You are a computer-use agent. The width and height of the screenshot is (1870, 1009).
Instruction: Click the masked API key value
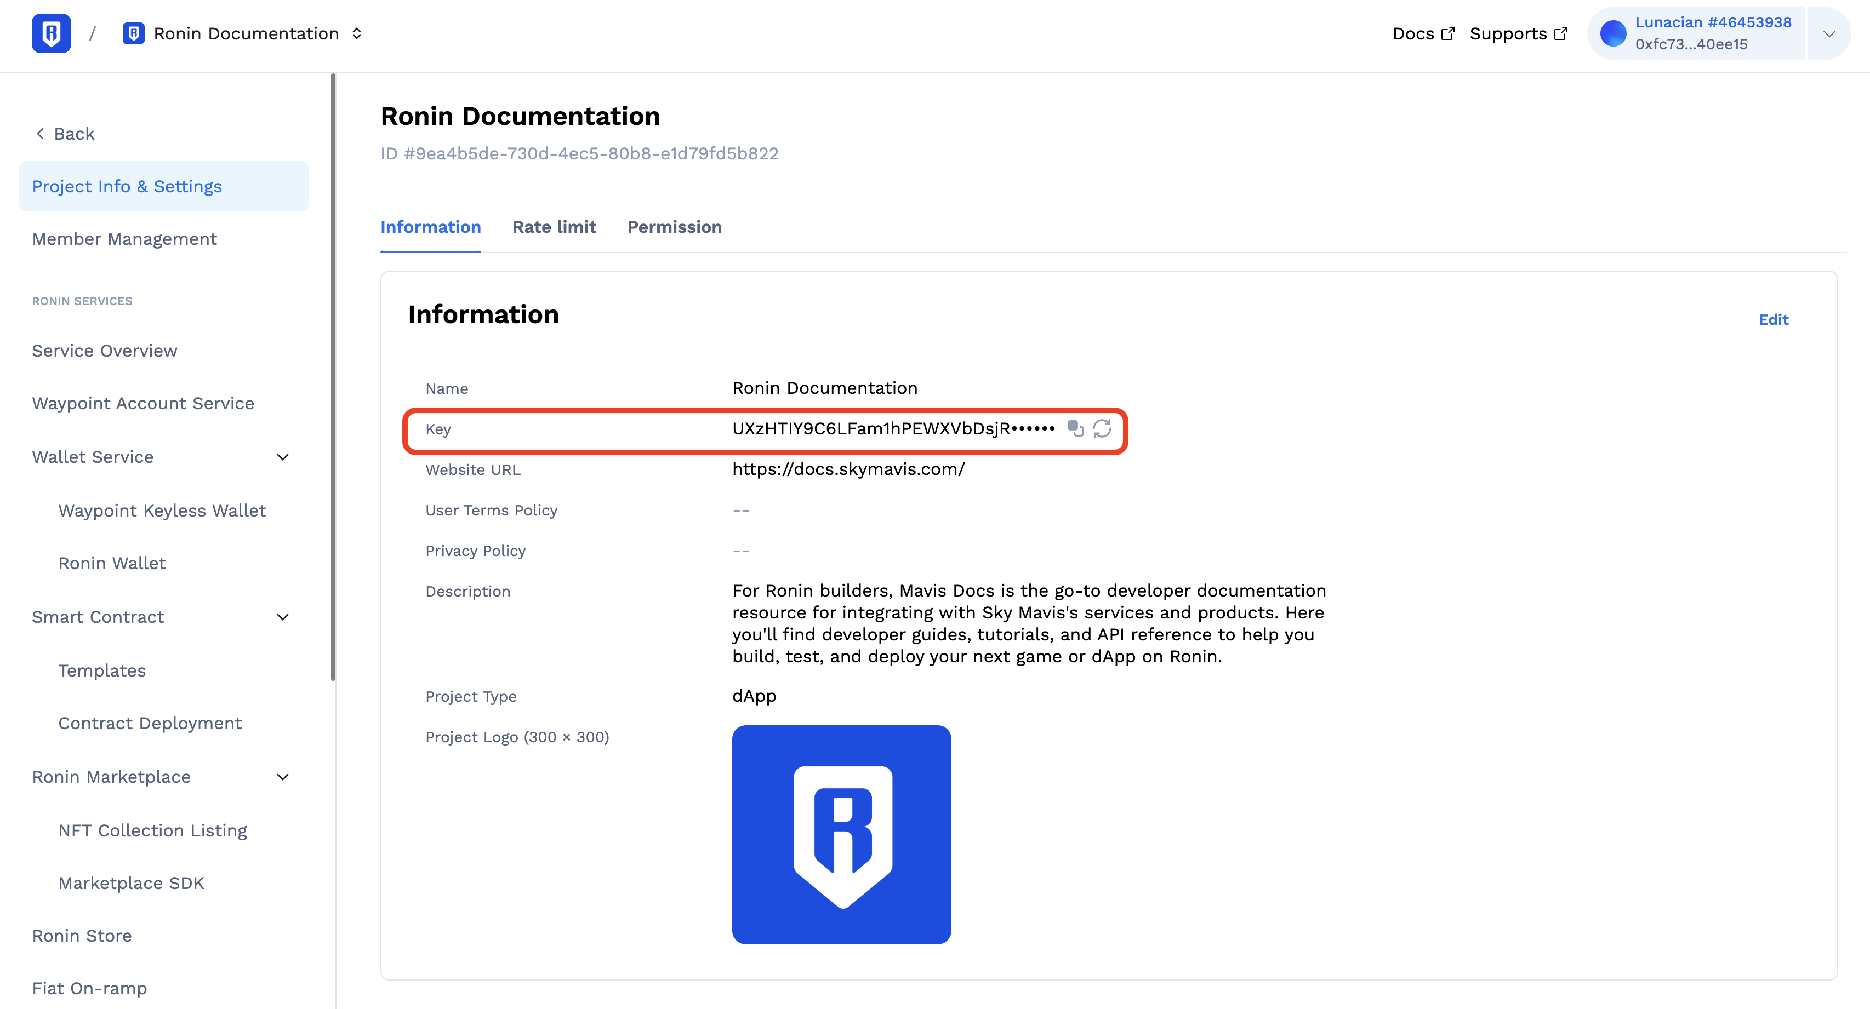coord(893,429)
